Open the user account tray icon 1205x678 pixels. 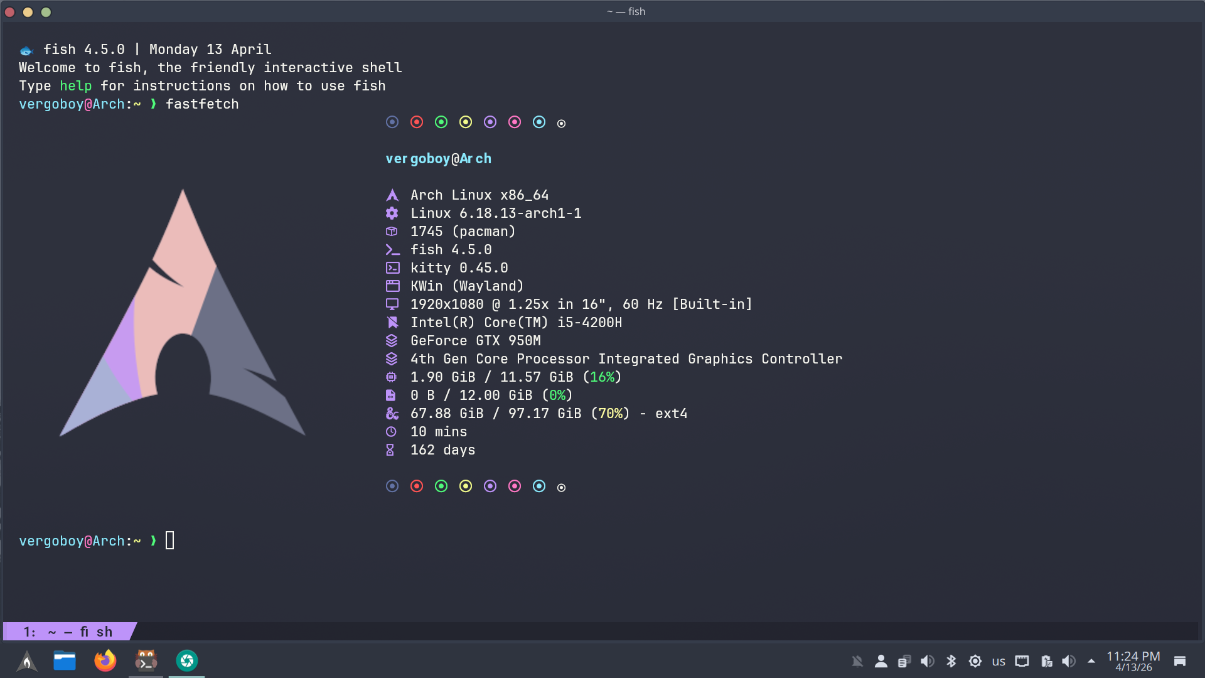(881, 661)
